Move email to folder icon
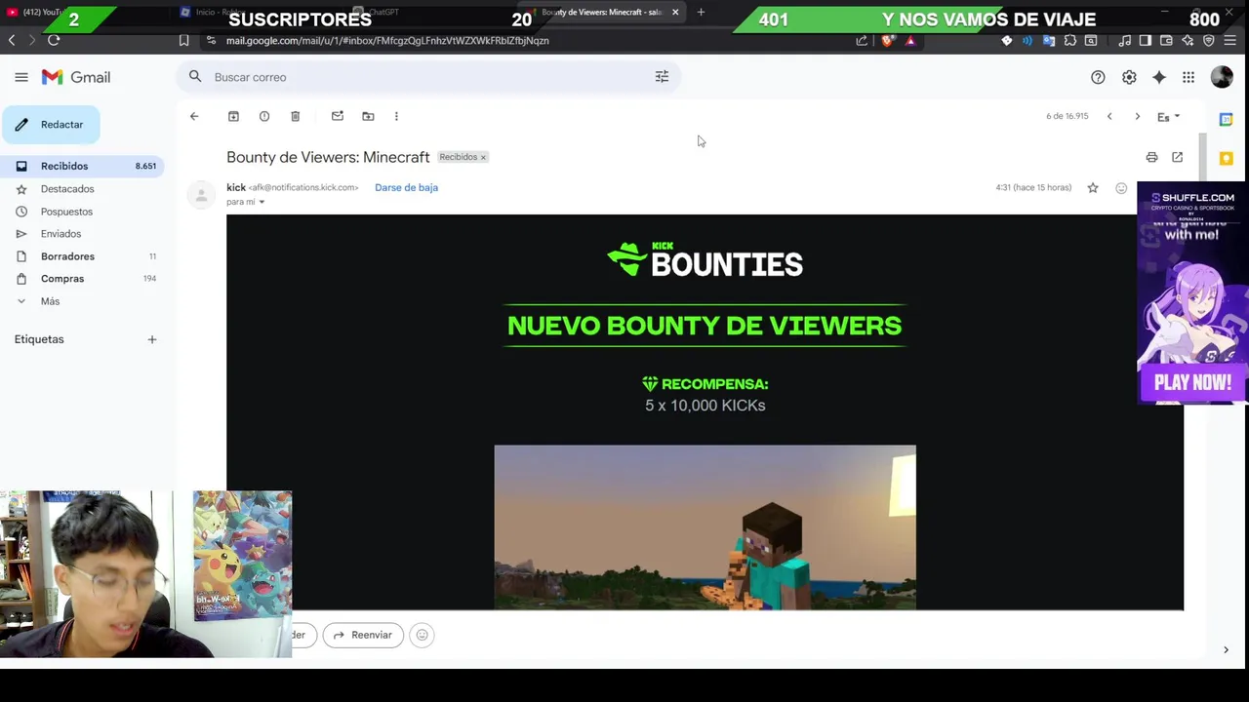 tap(368, 116)
